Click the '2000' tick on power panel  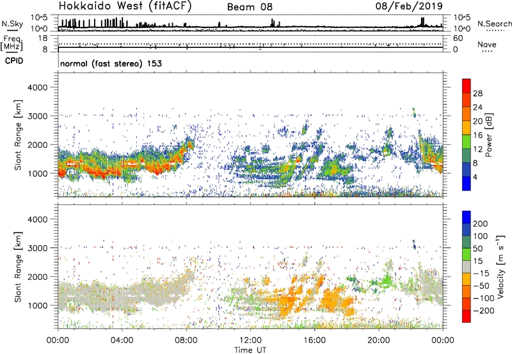coord(37,144)
